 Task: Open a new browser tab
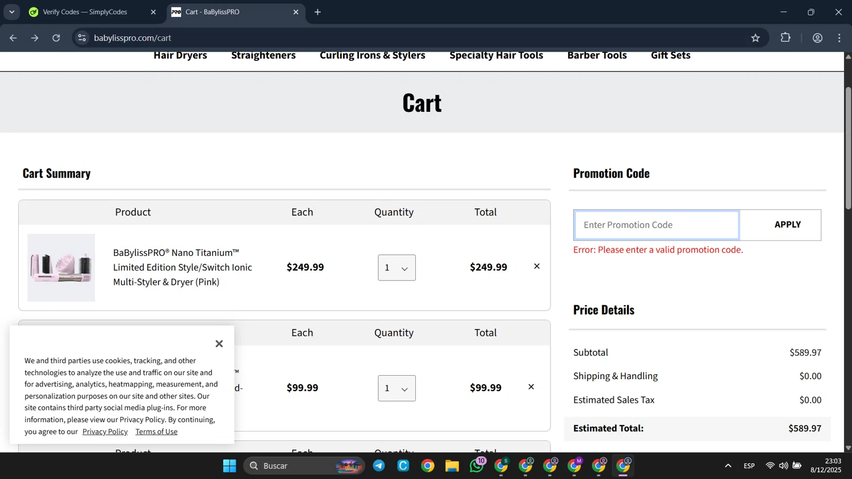[x=318, y=12]
